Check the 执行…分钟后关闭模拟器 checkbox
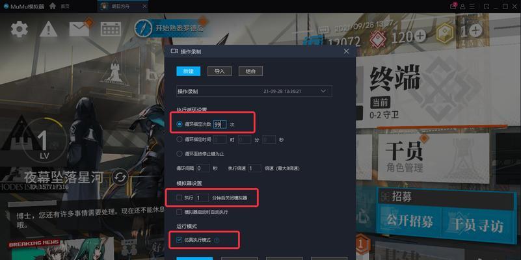This screenshot has height=260, width=521. [x=179, y=198]
